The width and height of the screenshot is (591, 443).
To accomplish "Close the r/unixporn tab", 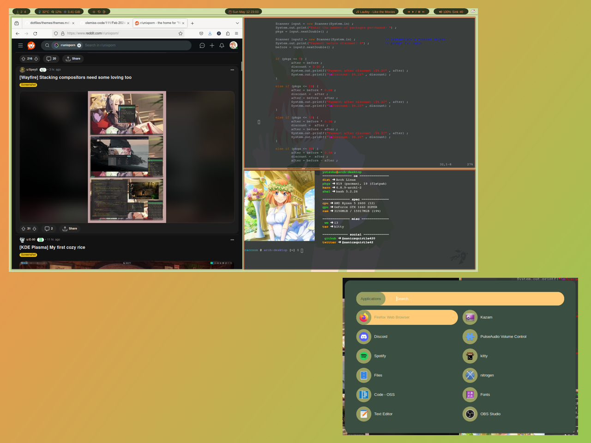I will tap(183, 23).
